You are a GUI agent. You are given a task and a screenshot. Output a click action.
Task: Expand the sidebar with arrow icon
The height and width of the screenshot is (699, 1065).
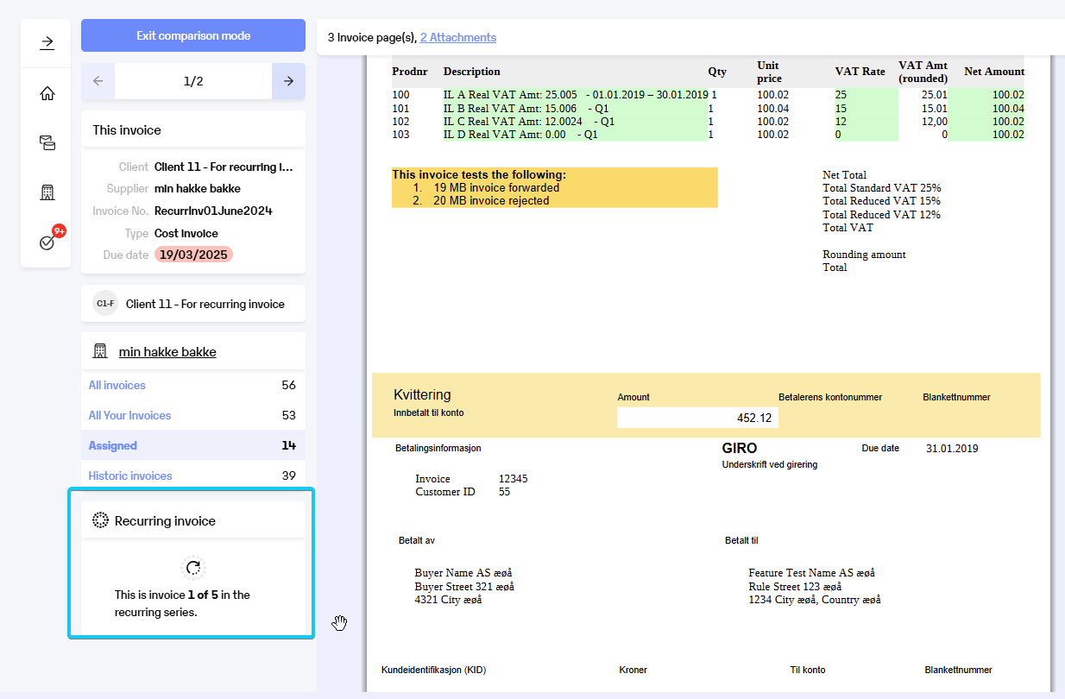coord(47,42)
